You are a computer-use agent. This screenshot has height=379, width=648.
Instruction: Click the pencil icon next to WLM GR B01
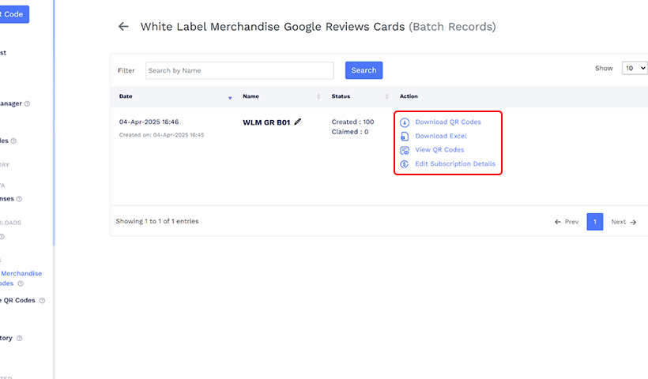pyautogui.click(x=298, y=122)
